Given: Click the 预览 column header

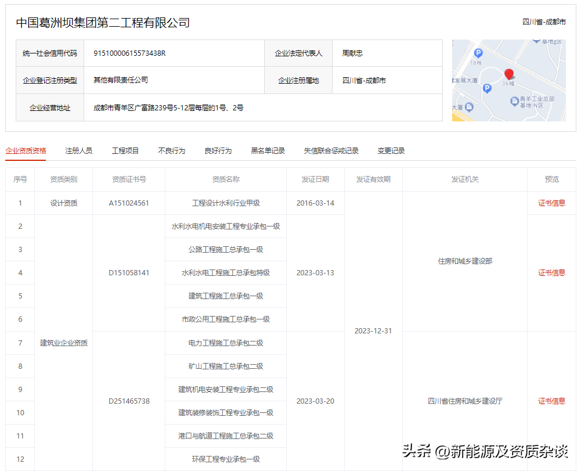Looking at the screenshot, I should click(552, 179).
